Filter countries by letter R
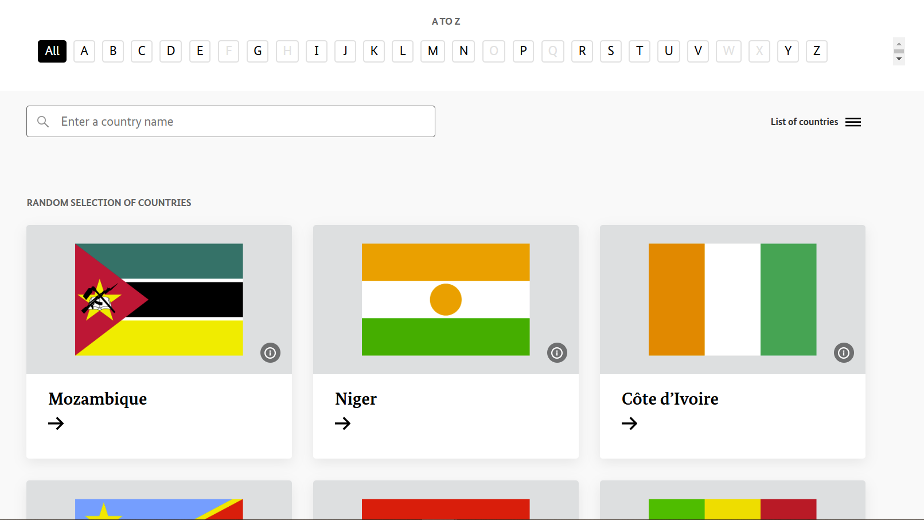Screen dimensions: 924x520 coord(582,51)
